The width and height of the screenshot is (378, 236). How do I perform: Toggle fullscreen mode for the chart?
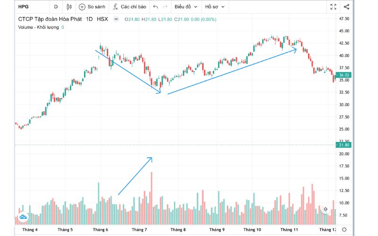(x=334, y=7)
